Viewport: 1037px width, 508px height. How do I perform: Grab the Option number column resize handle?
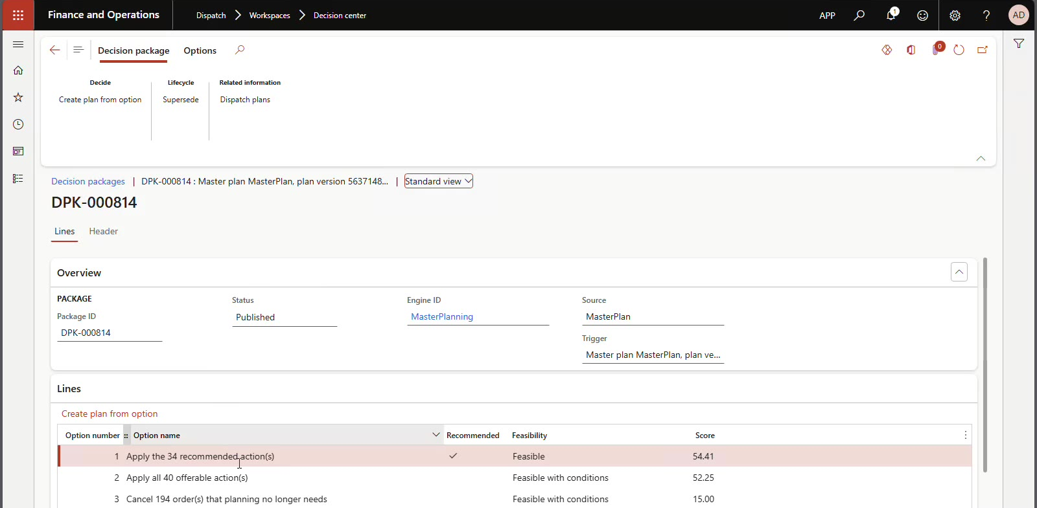[x=126, y=436]
